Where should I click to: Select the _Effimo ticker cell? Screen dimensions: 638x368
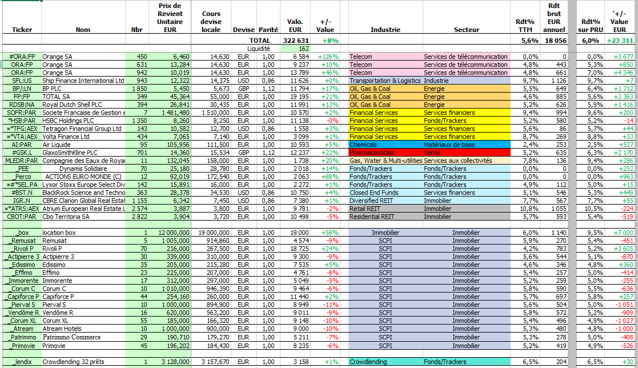(x=22, y=273)
